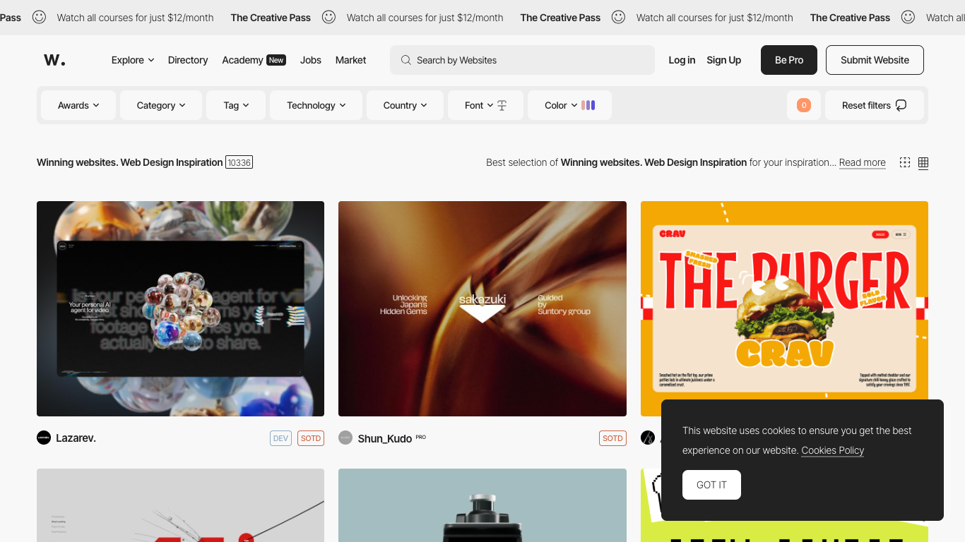Click the Lazarev avatar icon
This screenshot has width=965, height=542.
pos(44,438)
